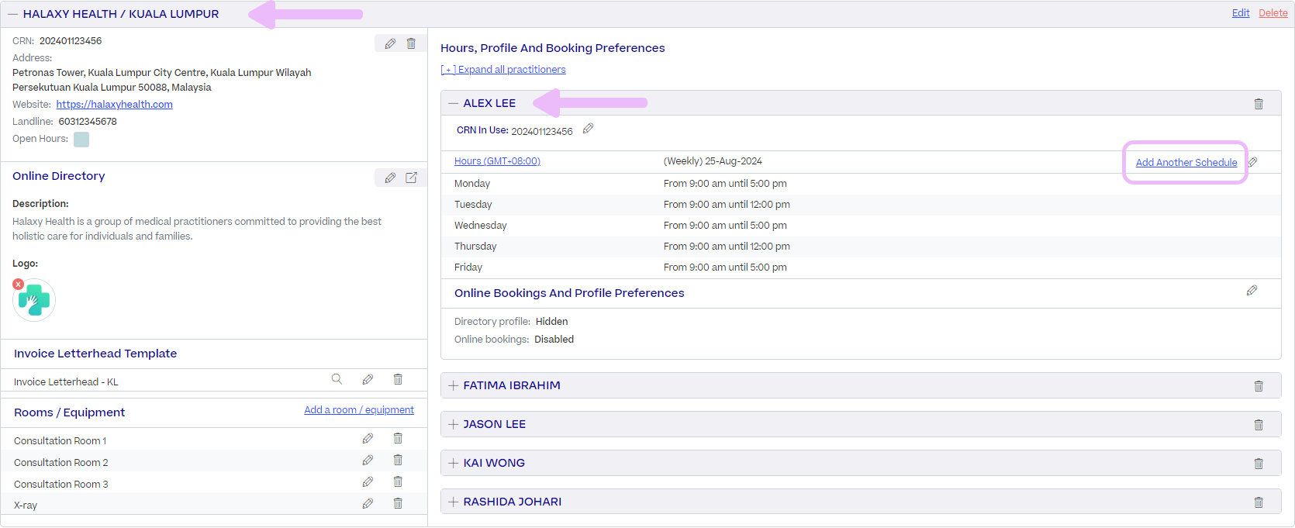This screenshot has width=1295, height=528.
Task: Edit Consultation Room 2
Action: 368,461
